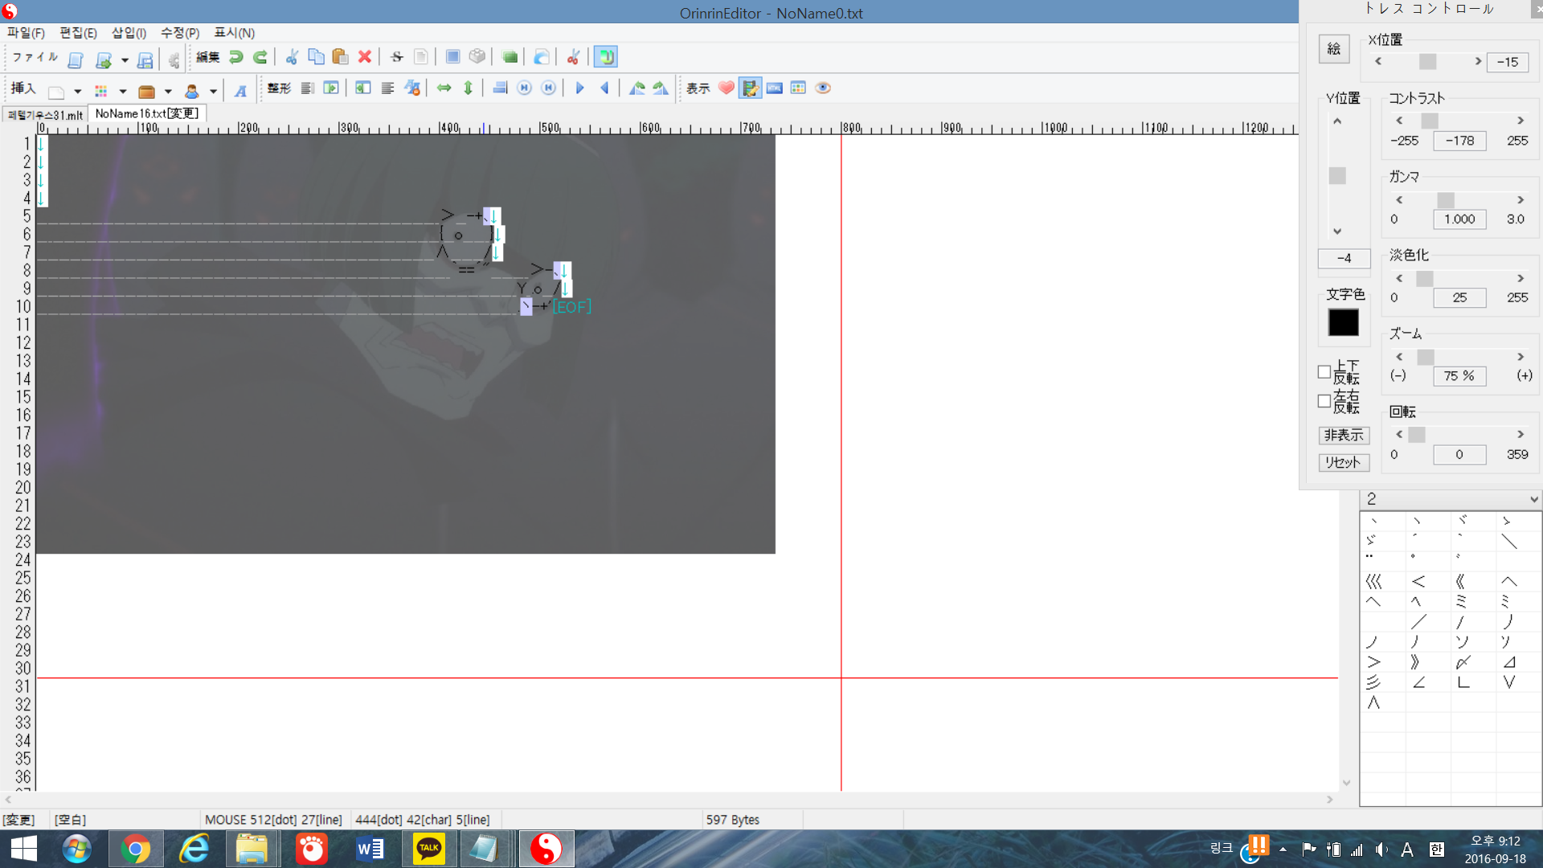
Task: Click the HTML view icon
Action: [775, 88]
